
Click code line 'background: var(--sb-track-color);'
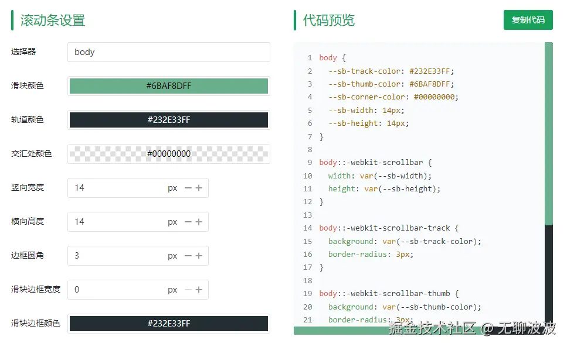point(405,241)
